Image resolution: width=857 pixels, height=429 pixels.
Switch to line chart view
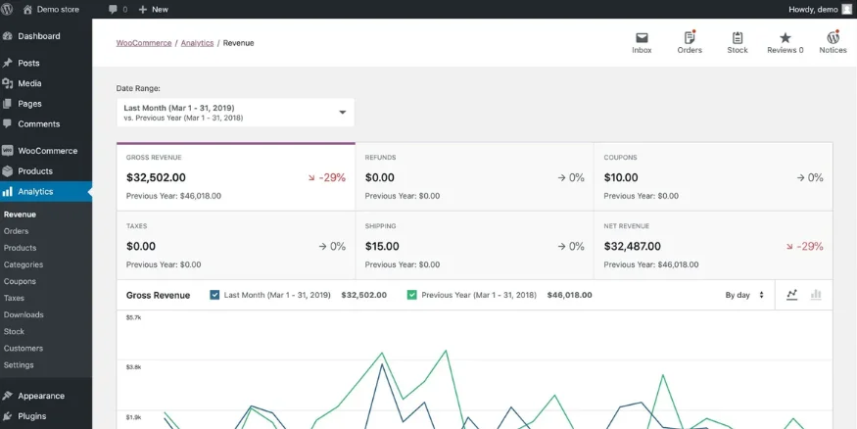(x=792, y=295)
